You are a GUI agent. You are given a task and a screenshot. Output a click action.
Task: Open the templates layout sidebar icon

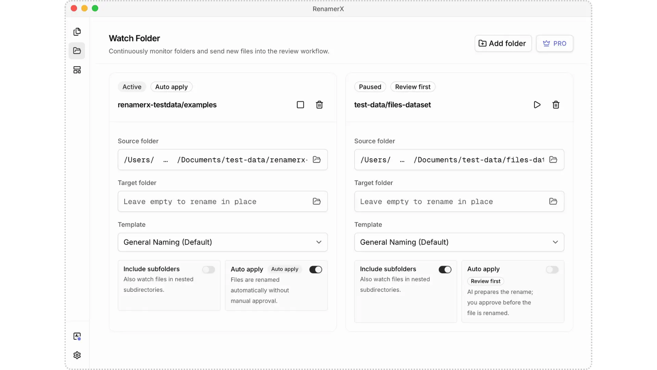tap(77, 70)
